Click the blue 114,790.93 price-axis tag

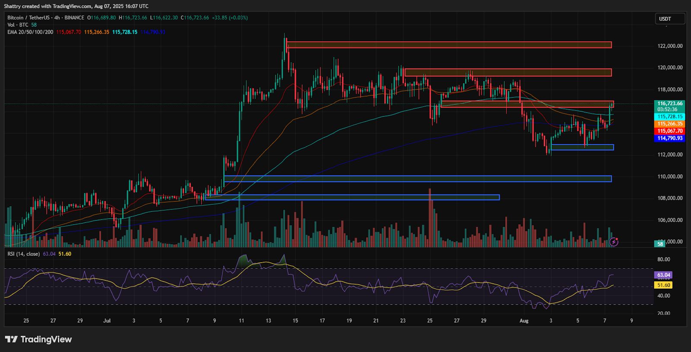click(670, 138)
